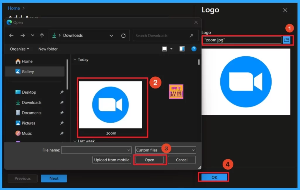Click the pin icon beside Pictures
This screenshot has width=300, height=190.
coord(62,123)
